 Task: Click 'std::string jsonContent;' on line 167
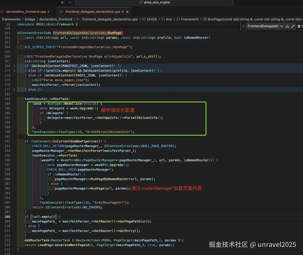point(47,61)
